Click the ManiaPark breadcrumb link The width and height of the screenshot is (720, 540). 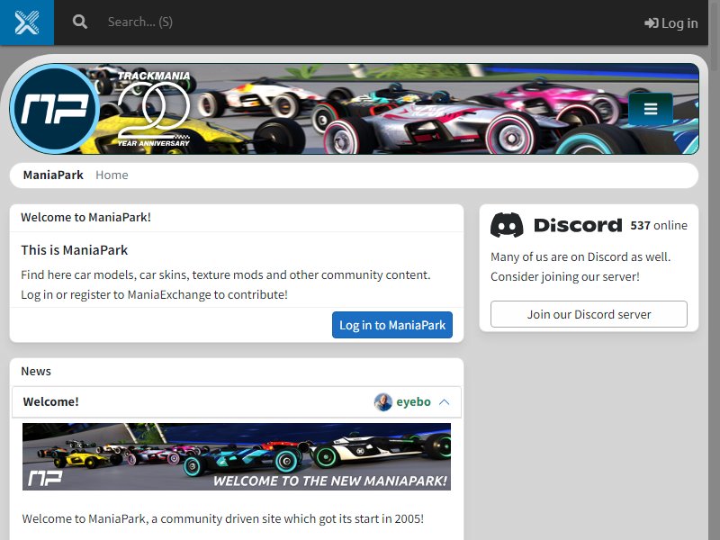click(53, 175)
